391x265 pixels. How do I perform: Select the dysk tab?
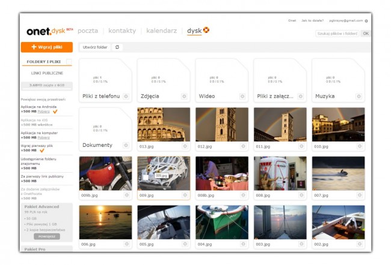click(194, 31)
